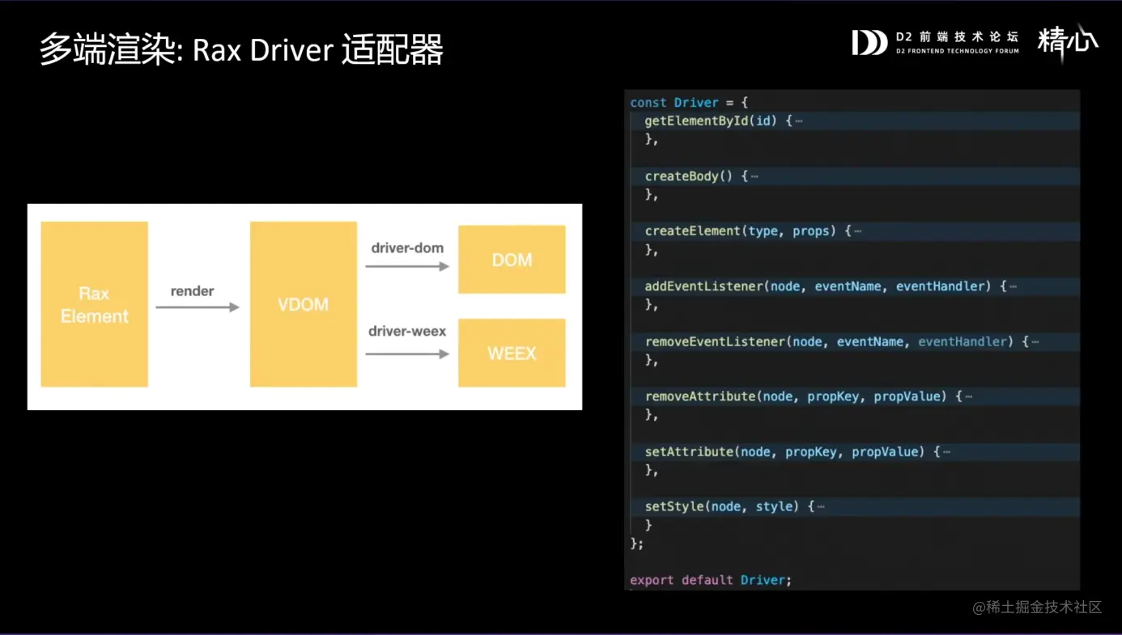This screenshot has width=1122, height=635.
Task: Click the const Driver = { code line
Action: (x=689, y=103)
